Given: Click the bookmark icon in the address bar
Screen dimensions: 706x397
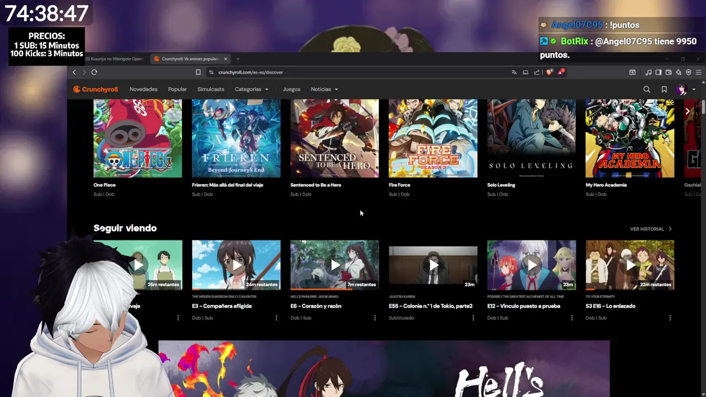Looking at the screenshot, I should (x=198, y=72).
